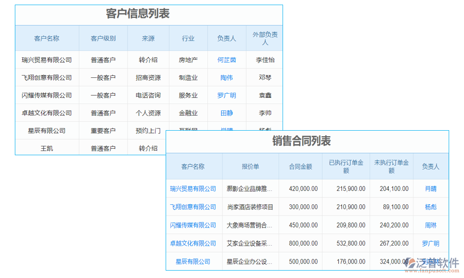Click the 来源 column header
464x278 pixels.
148,38
